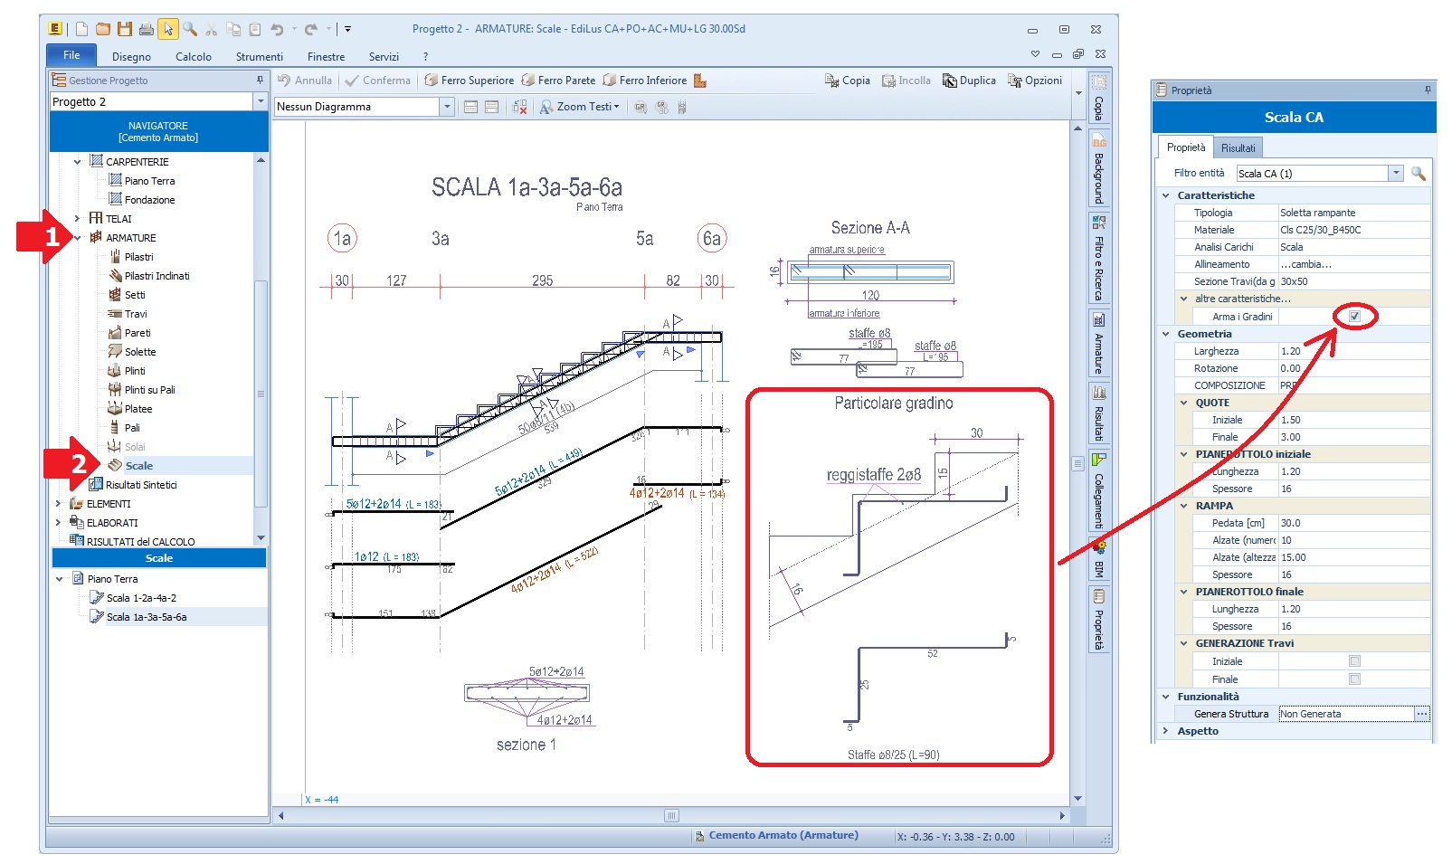Toggle the Arma i Gradini checkbox
Image resolution: width=1452 pixels, height=864 pixels.
[1354, 316]
